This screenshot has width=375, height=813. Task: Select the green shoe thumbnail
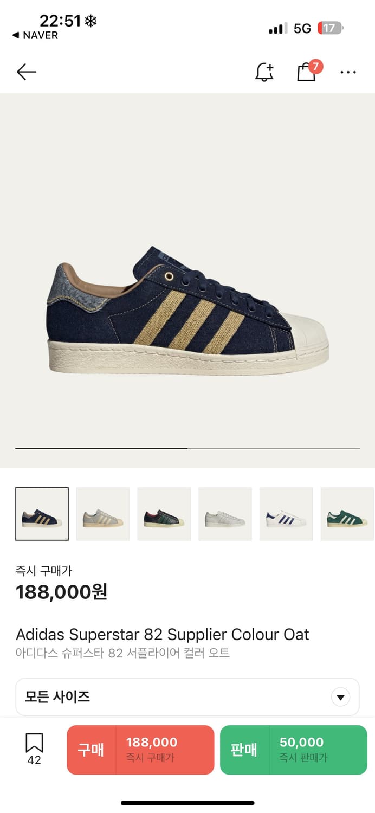click(x=347, y=514)
